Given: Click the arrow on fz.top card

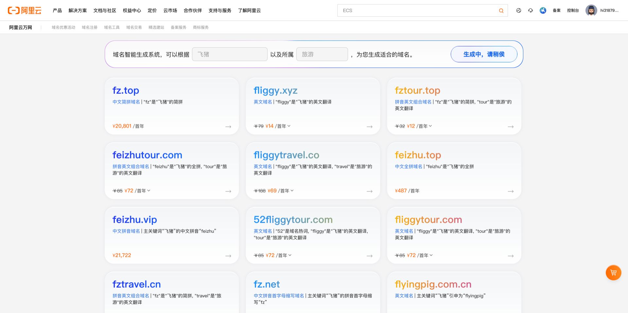Looking at the screenshot, I should tap(228, 126).
